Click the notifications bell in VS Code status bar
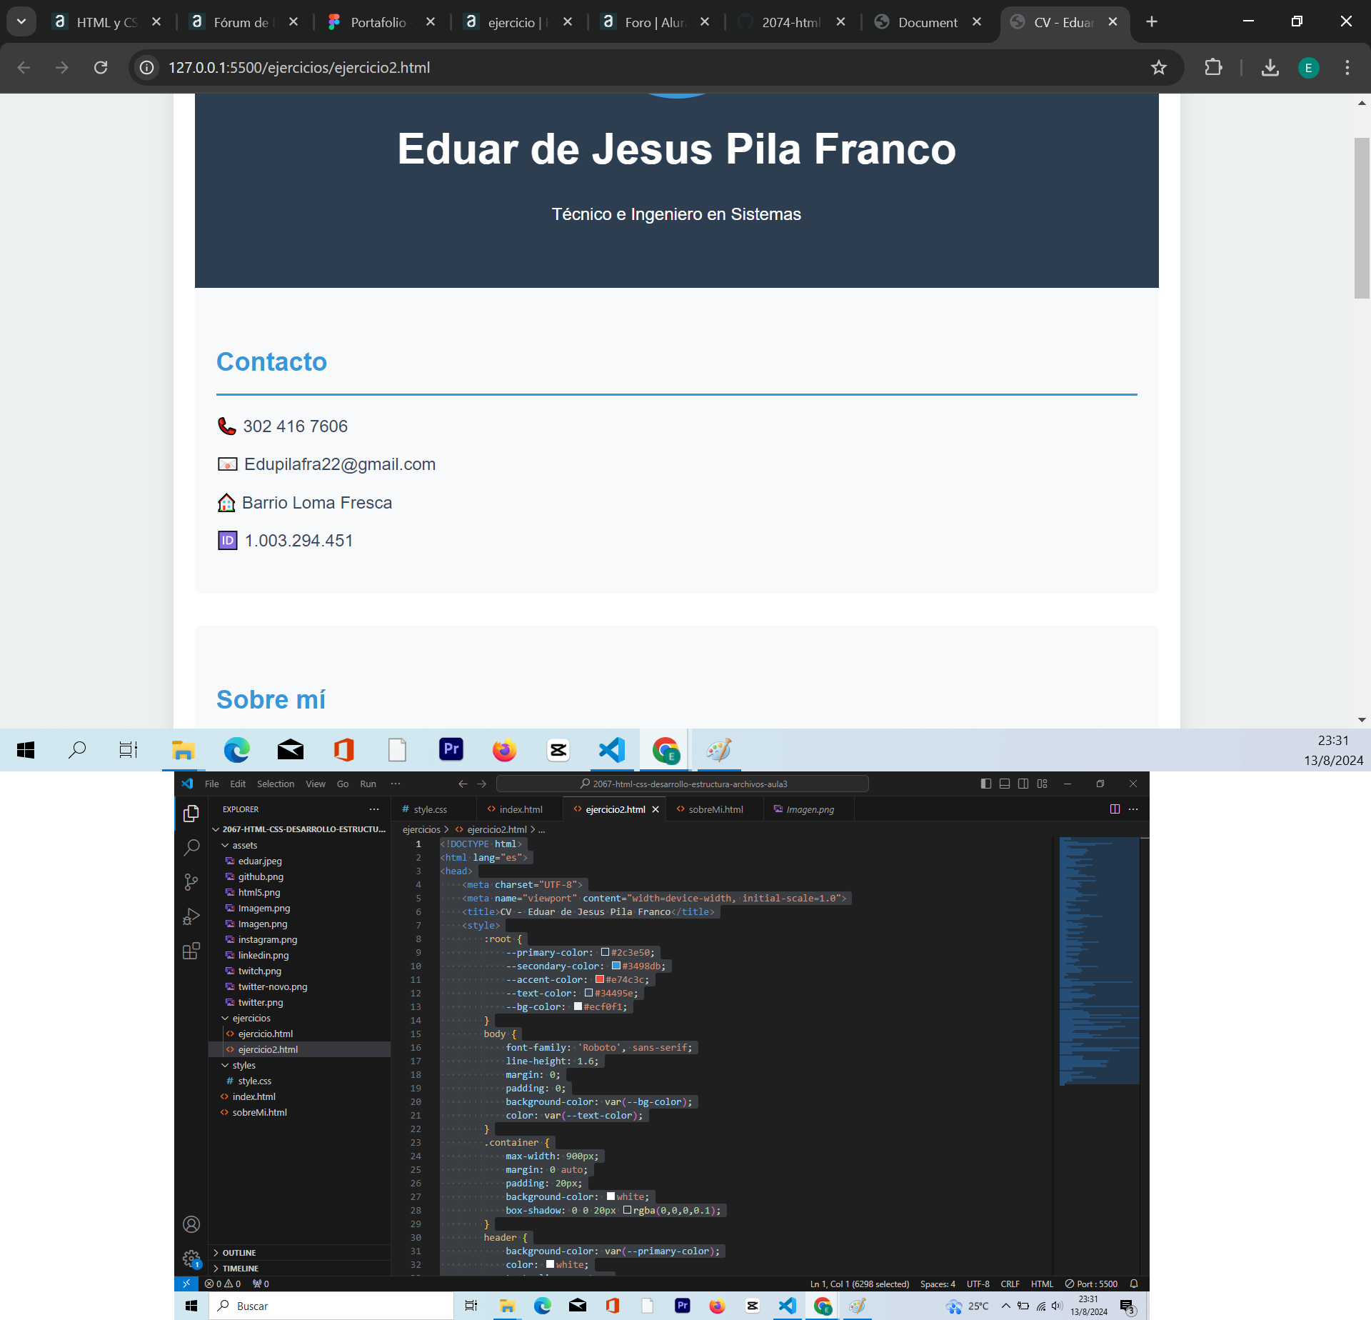 coord(1134,1284)
